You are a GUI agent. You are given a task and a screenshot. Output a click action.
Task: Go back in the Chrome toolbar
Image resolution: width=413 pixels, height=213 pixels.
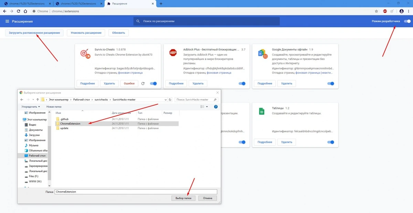coord(5,11)
